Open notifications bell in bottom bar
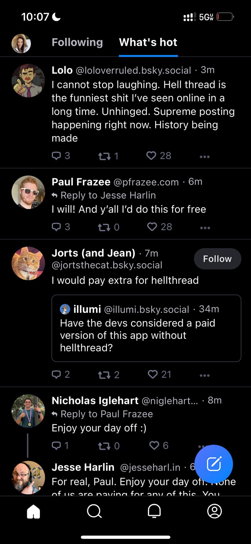The height and width of the screenshot is (544, 251). 154,511
